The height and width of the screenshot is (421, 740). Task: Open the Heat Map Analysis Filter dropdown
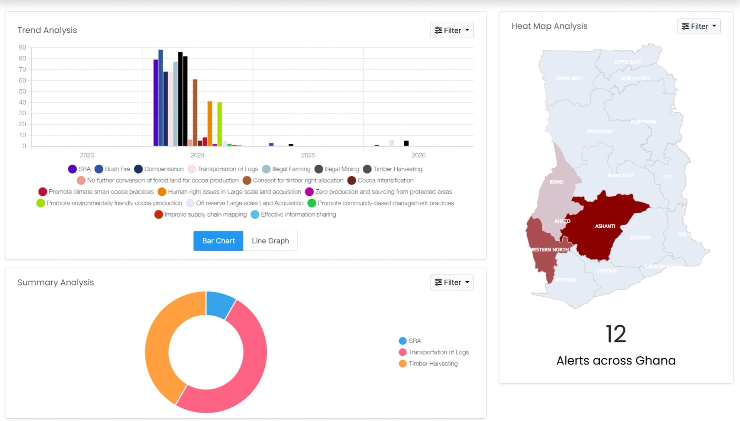coord(699,26)
